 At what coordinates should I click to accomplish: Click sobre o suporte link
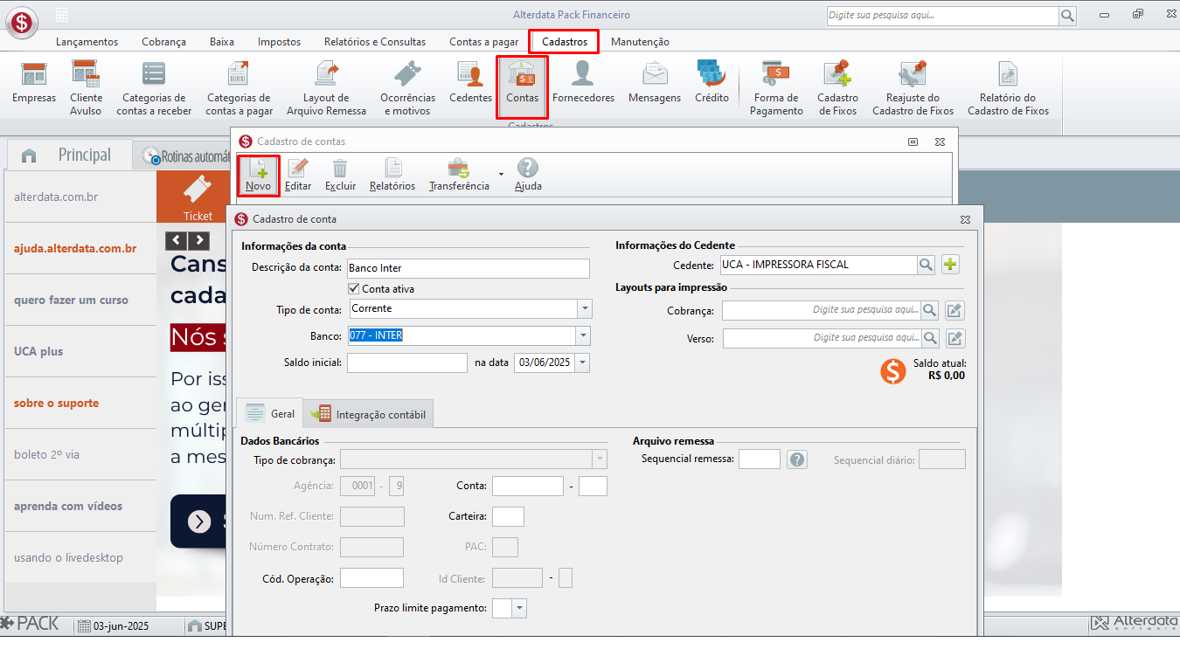56,403
